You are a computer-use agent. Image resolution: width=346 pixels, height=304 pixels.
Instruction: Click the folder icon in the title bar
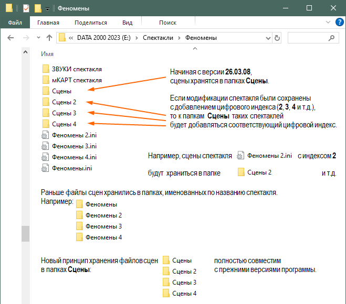pyautogui.click(x=9, y=8)
